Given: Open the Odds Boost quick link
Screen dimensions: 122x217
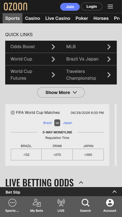Looking at the screenshot, I should tap(33, 47).
